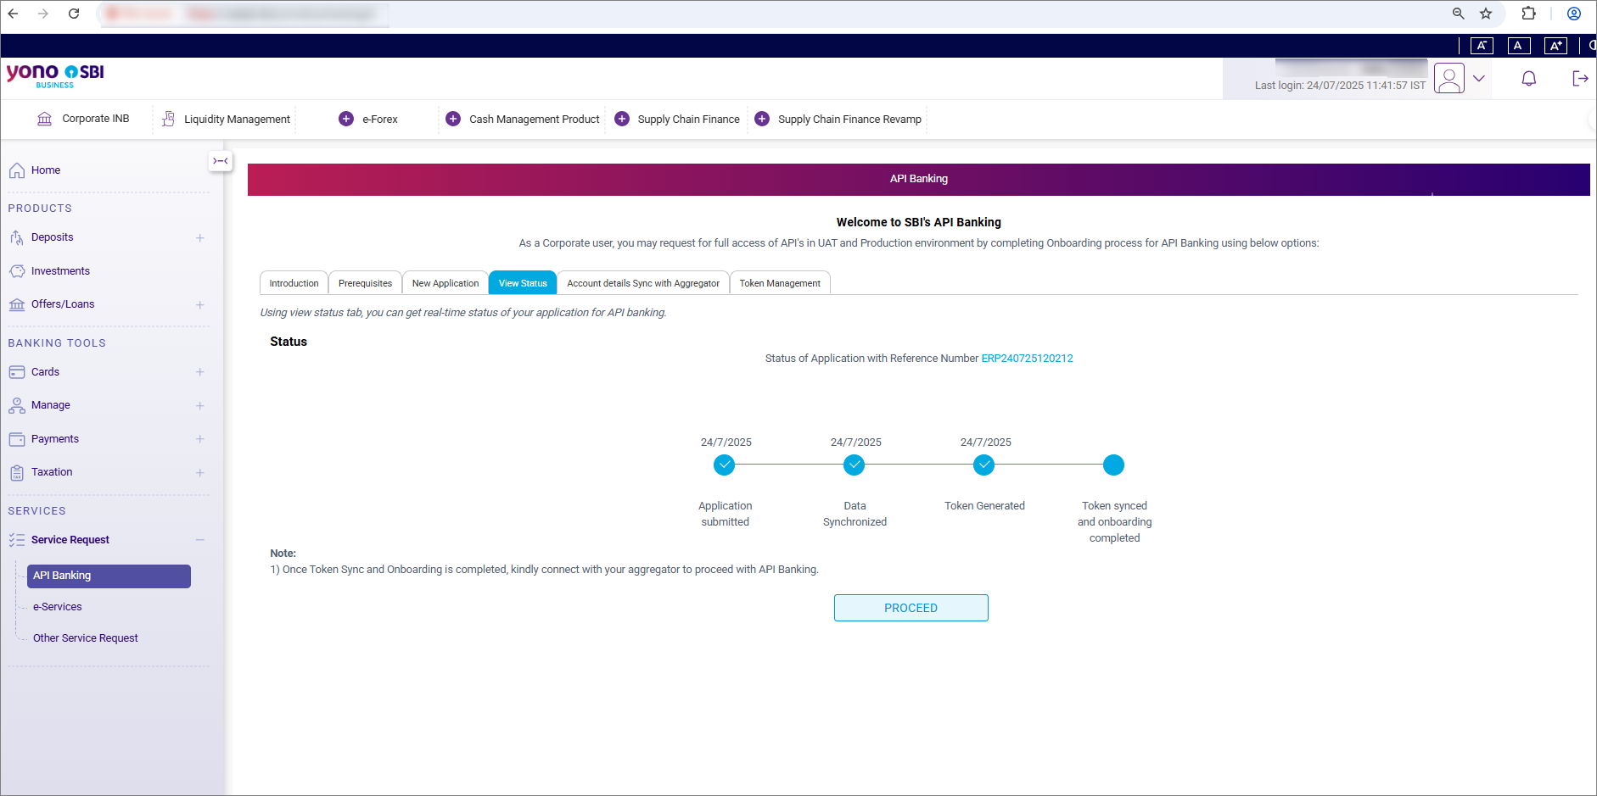Expand the Offers/Loans plus expander
Image resolution: width=1597 pixels, height=796 pixels.
click(200, 305)
